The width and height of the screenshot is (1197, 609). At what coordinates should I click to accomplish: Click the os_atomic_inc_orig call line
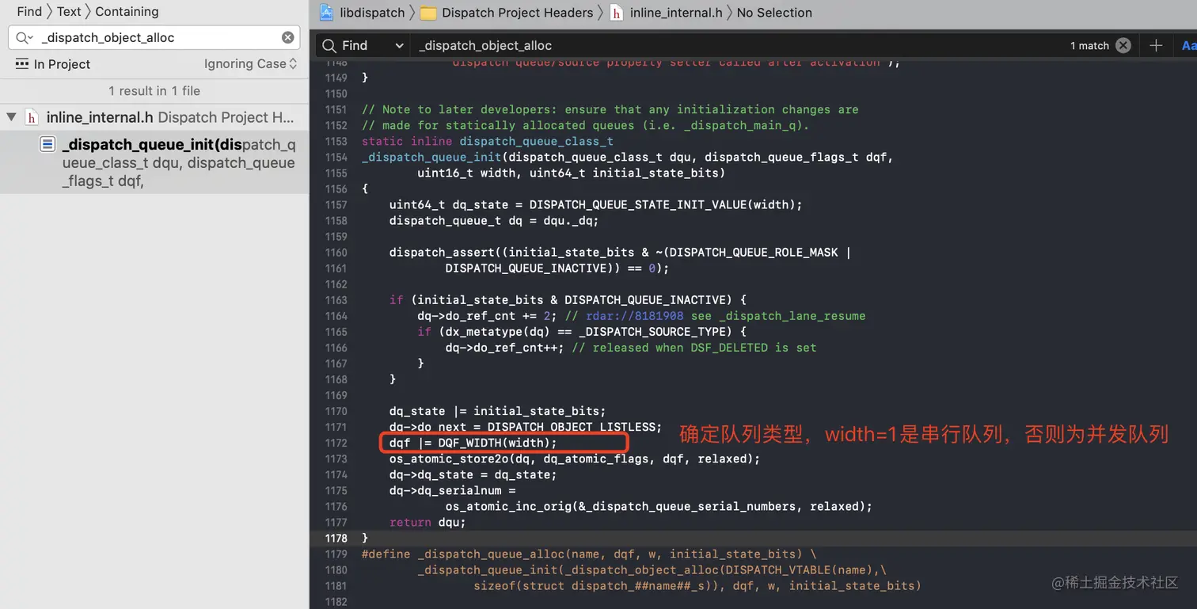(x=659, y=506)
